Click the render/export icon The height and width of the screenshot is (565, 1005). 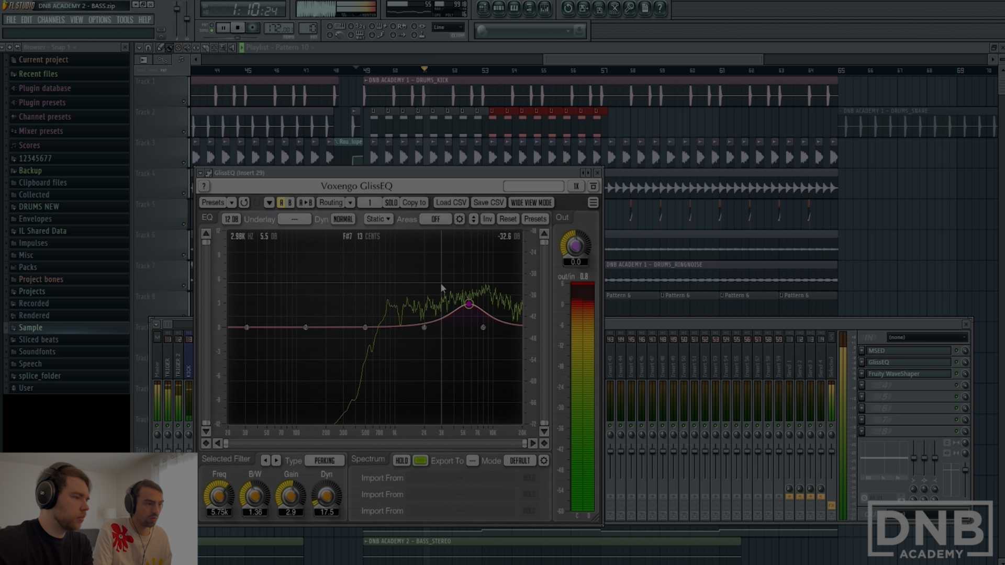point(599,8)
